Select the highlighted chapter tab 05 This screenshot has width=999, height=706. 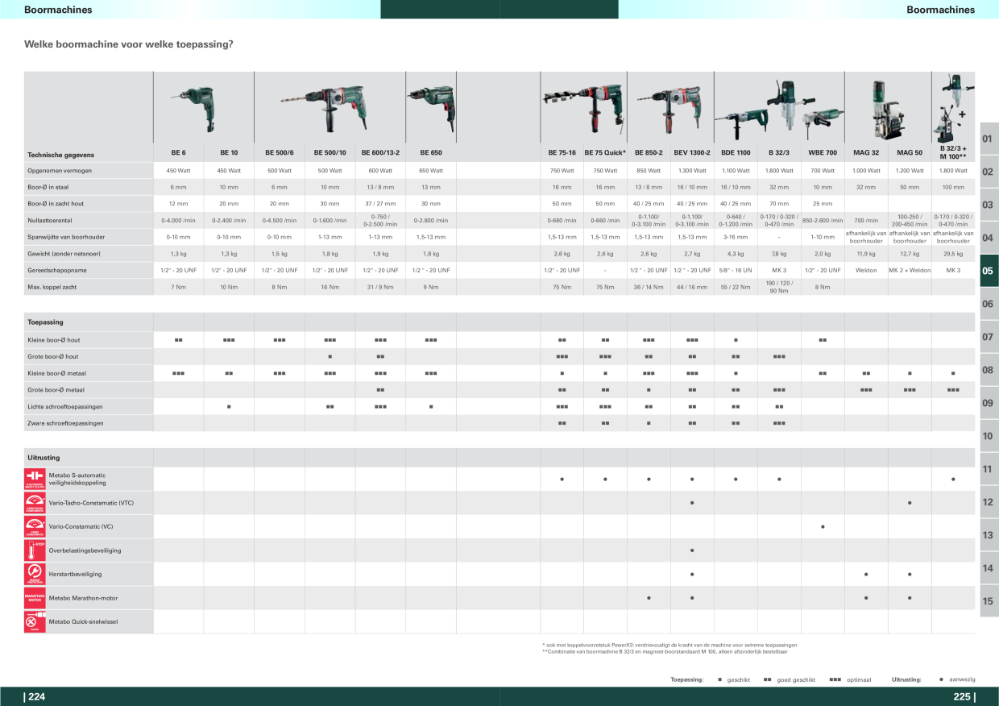click(989, 271)
